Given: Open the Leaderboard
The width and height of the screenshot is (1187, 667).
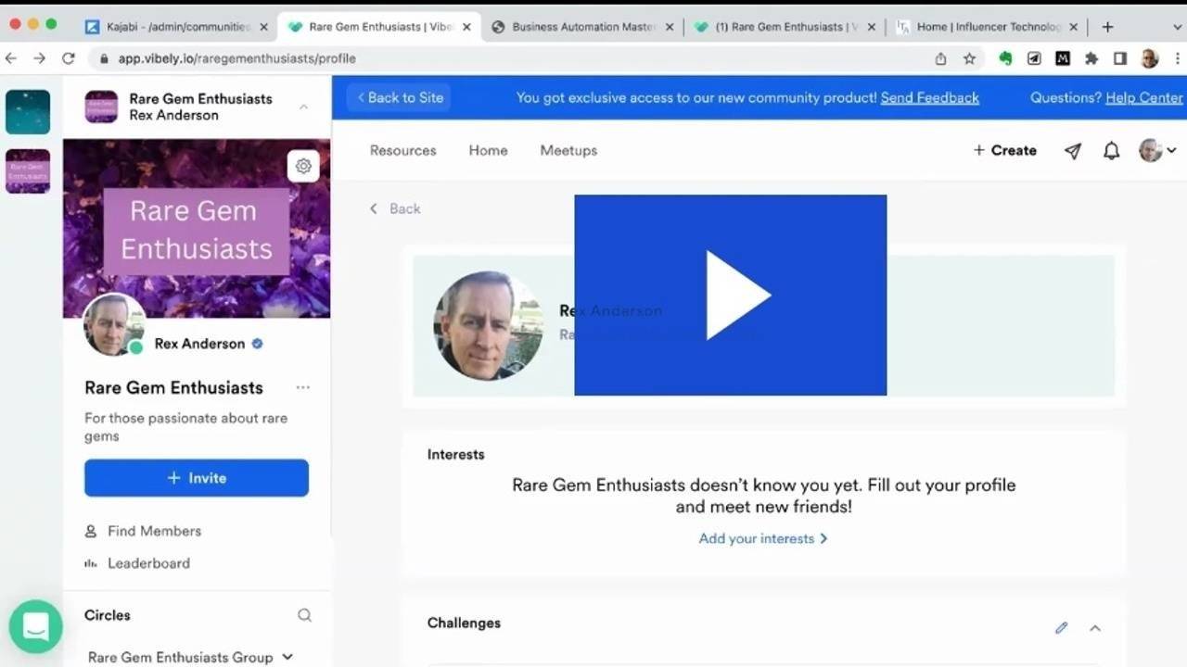Looking at the screenshot, I should (137, 563).
